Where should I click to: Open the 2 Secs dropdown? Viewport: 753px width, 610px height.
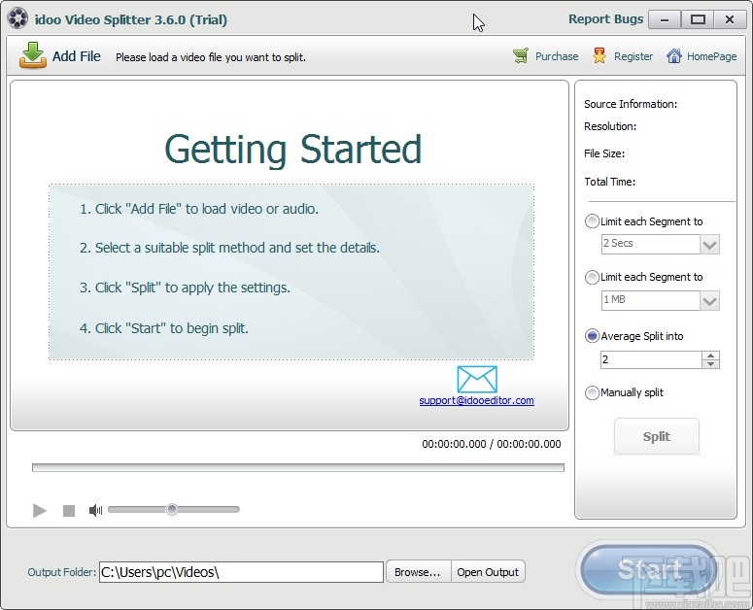(x=709, y=244)
